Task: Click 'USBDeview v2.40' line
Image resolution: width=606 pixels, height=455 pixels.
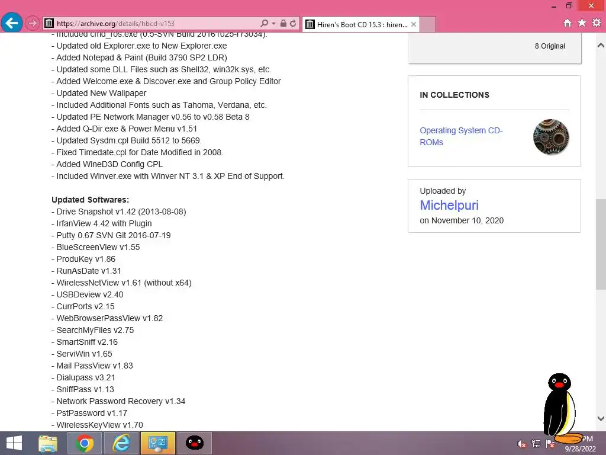Action: click(x=88, y=294)
